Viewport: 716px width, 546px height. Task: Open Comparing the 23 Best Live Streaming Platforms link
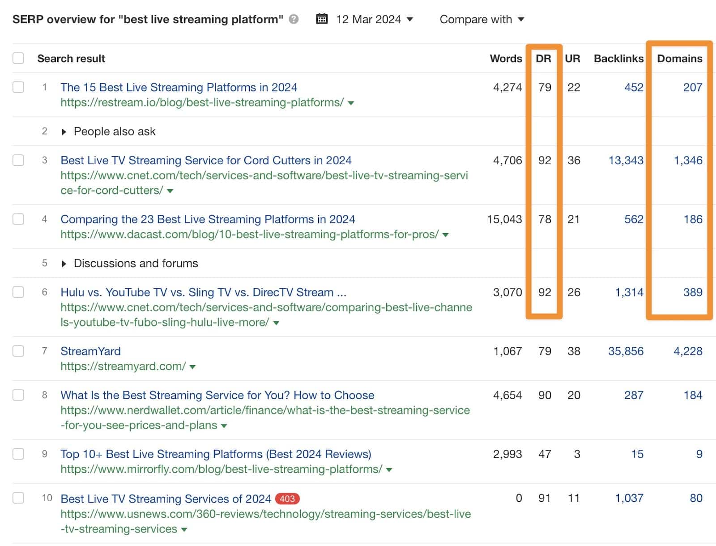(208, 219)
